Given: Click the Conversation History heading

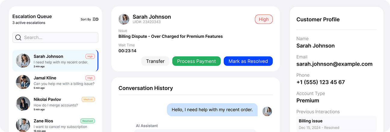Looking at the screenshot, I should point(146,88).
